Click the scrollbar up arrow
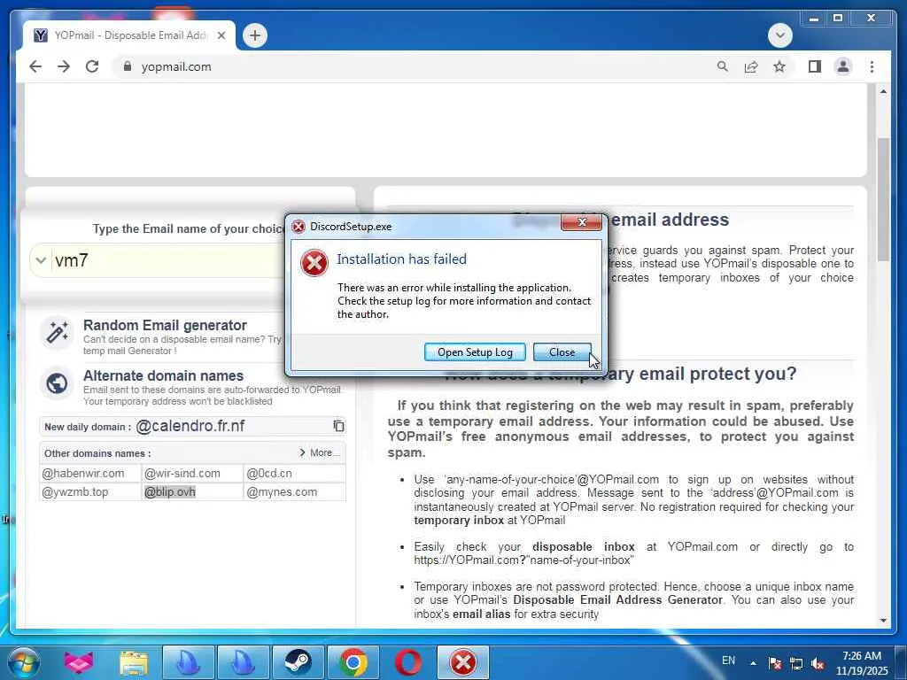The height and width of the screenshot is (680, 907). 883,91
